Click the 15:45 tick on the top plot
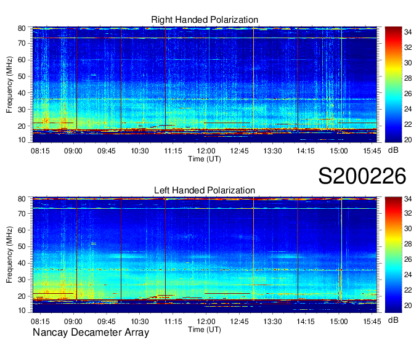 [x=372, y=151]
